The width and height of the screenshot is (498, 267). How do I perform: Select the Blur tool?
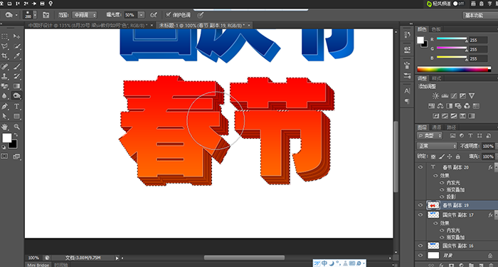click(x=5, y=95)
